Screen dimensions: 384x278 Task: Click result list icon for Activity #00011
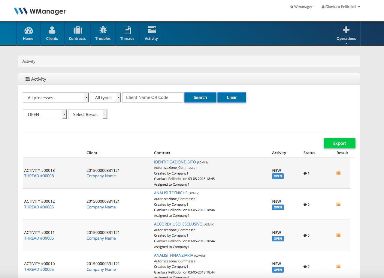click(338, 235)
